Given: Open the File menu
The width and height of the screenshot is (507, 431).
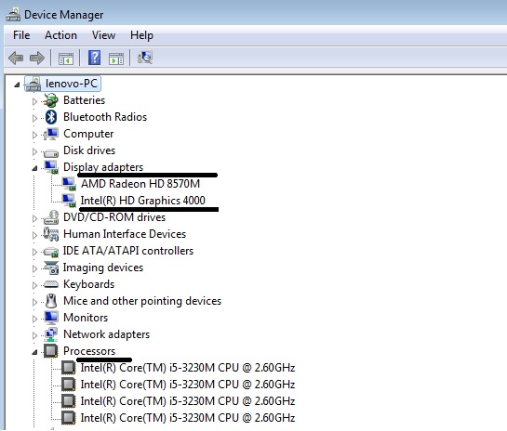Looking at the screenshot, I should pyautogui.click(x=21, y=35).
